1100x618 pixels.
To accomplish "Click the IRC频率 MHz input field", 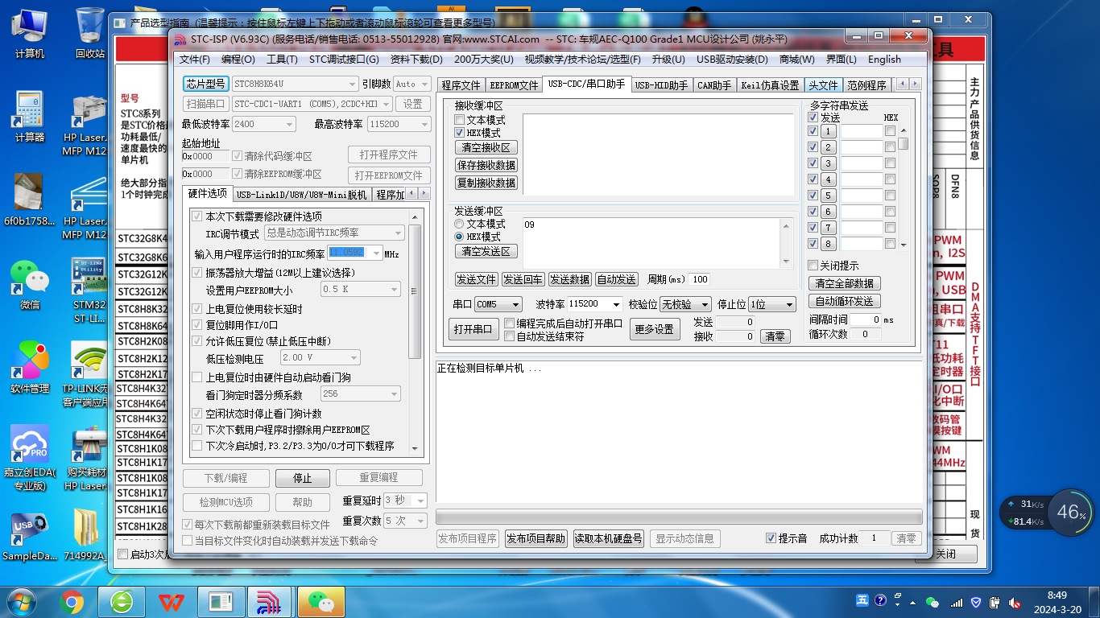I will point(354,253).
